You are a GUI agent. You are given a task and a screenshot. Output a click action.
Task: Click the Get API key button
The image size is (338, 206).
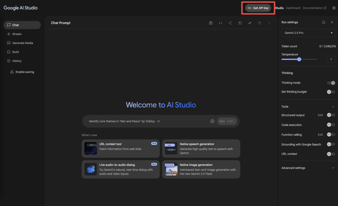click(x=258, y=8)
